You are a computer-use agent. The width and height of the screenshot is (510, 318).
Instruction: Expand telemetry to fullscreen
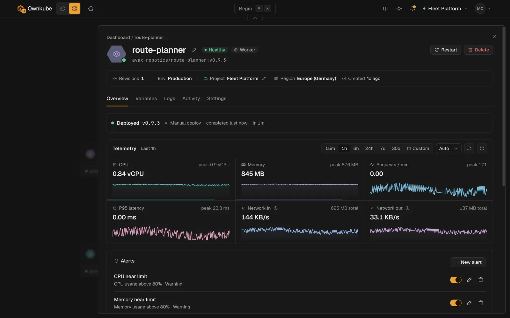[x=482, y=149]
